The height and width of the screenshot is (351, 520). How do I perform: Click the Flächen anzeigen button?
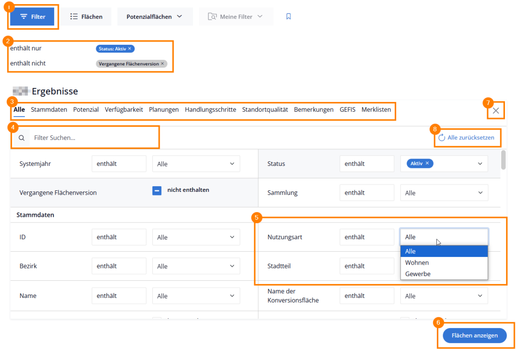(x=475, y=335)
